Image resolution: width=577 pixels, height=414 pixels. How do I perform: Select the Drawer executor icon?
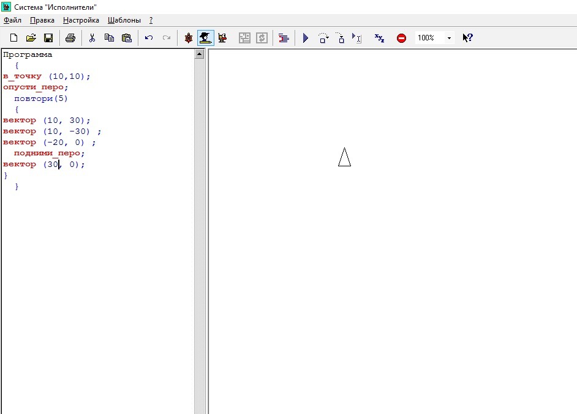coord(205,38)
